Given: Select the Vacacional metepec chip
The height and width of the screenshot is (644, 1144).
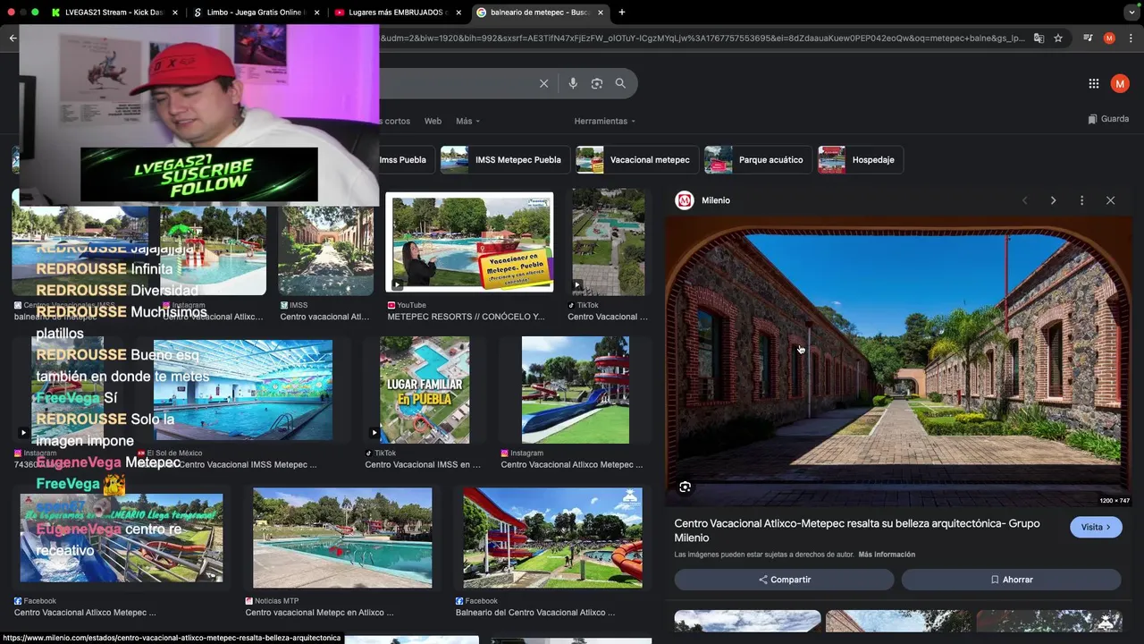Looking at the screenshot, I should (x=637, y=160).
